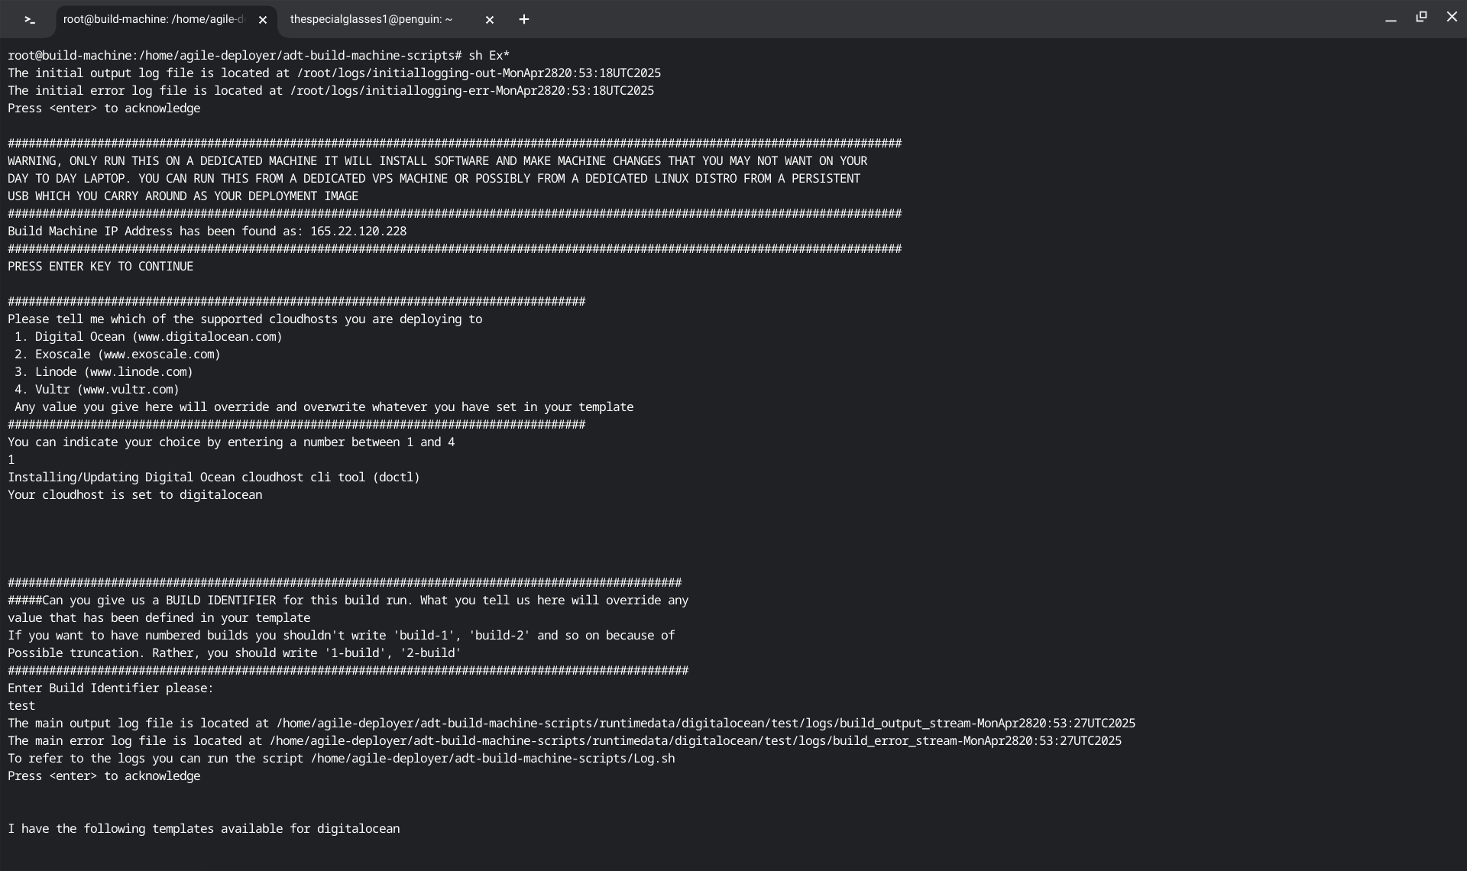Viewport: 1467px width, 871px height.
Task: Open a new terminal tab with plus button
Action: 524,20
